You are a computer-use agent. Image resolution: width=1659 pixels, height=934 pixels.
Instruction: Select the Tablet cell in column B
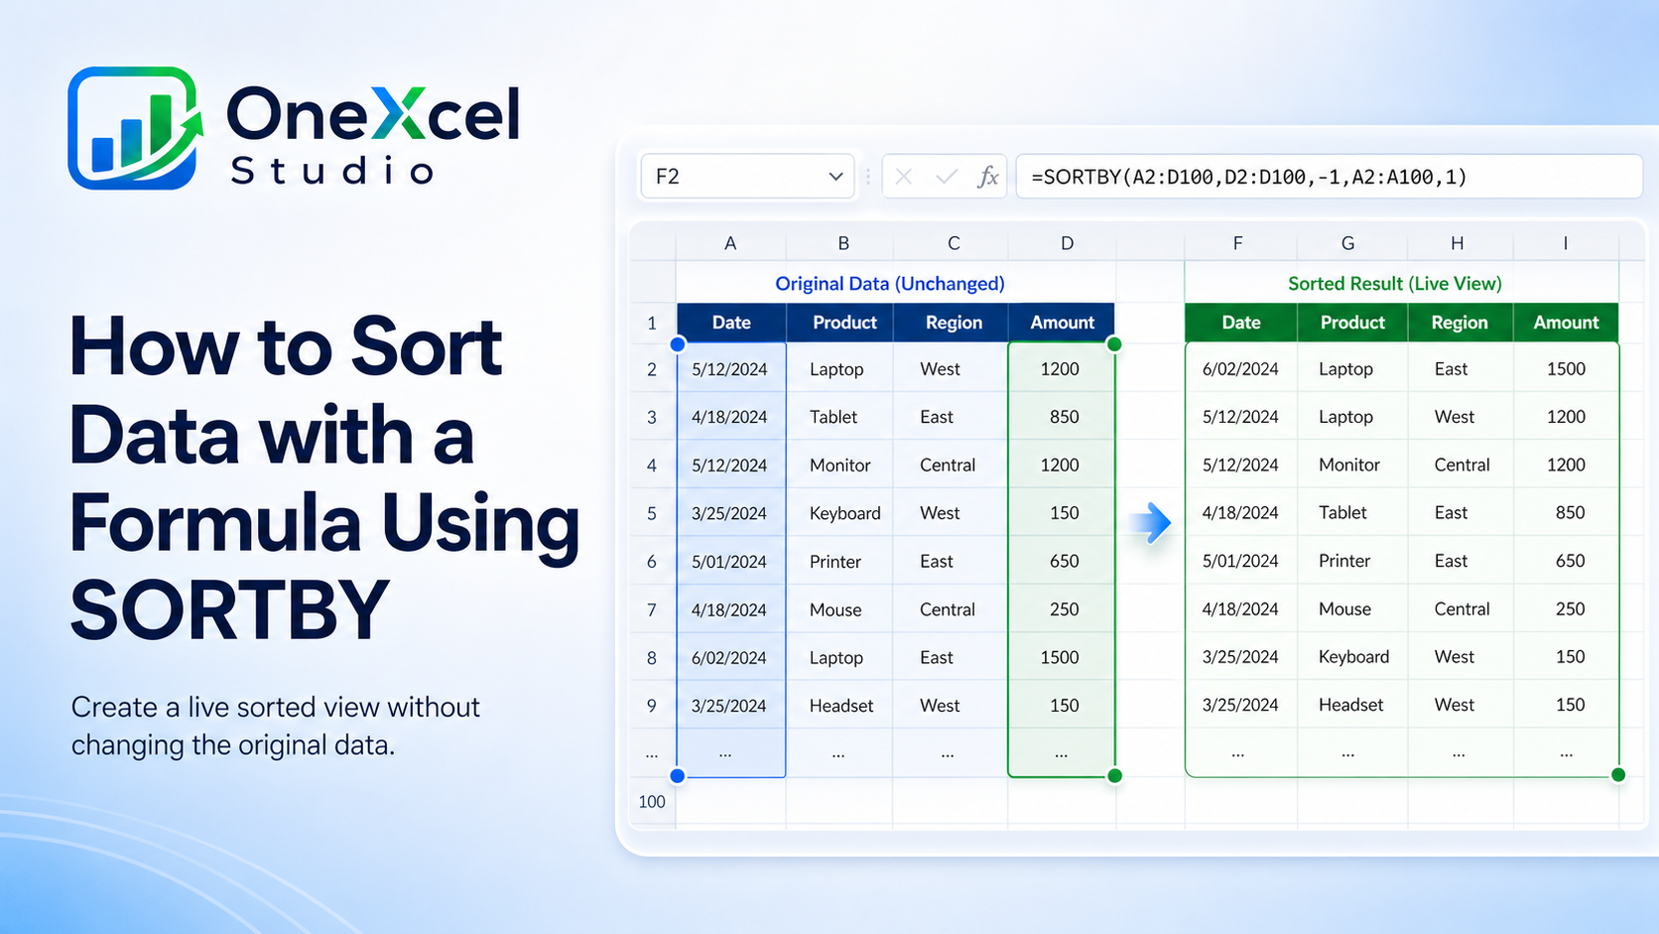coord(839,417)
